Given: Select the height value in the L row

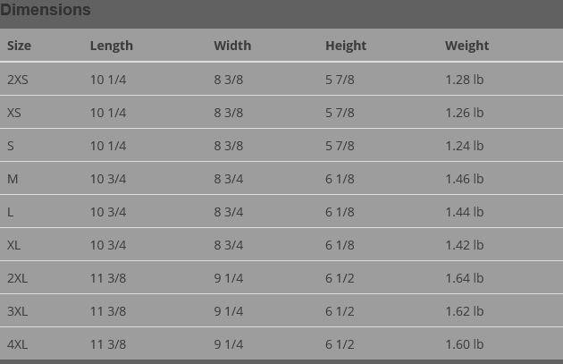Looking at the screenshot, I should coord(340,212).
